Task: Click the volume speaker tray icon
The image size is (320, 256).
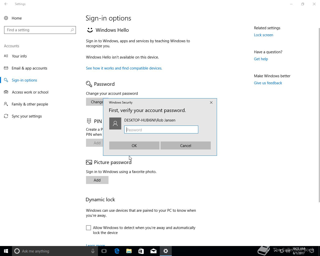Action: tap(287, 251)
